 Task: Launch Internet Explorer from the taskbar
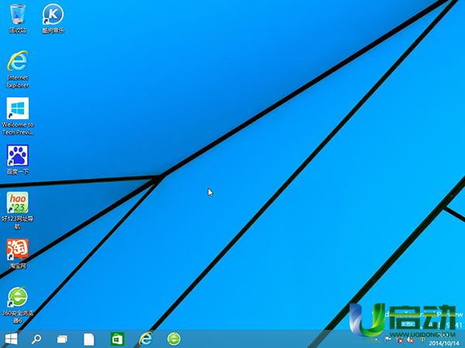click(145, 339)
